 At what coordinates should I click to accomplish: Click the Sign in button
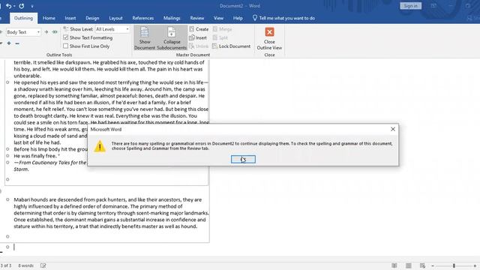click(x=410, y=6)
